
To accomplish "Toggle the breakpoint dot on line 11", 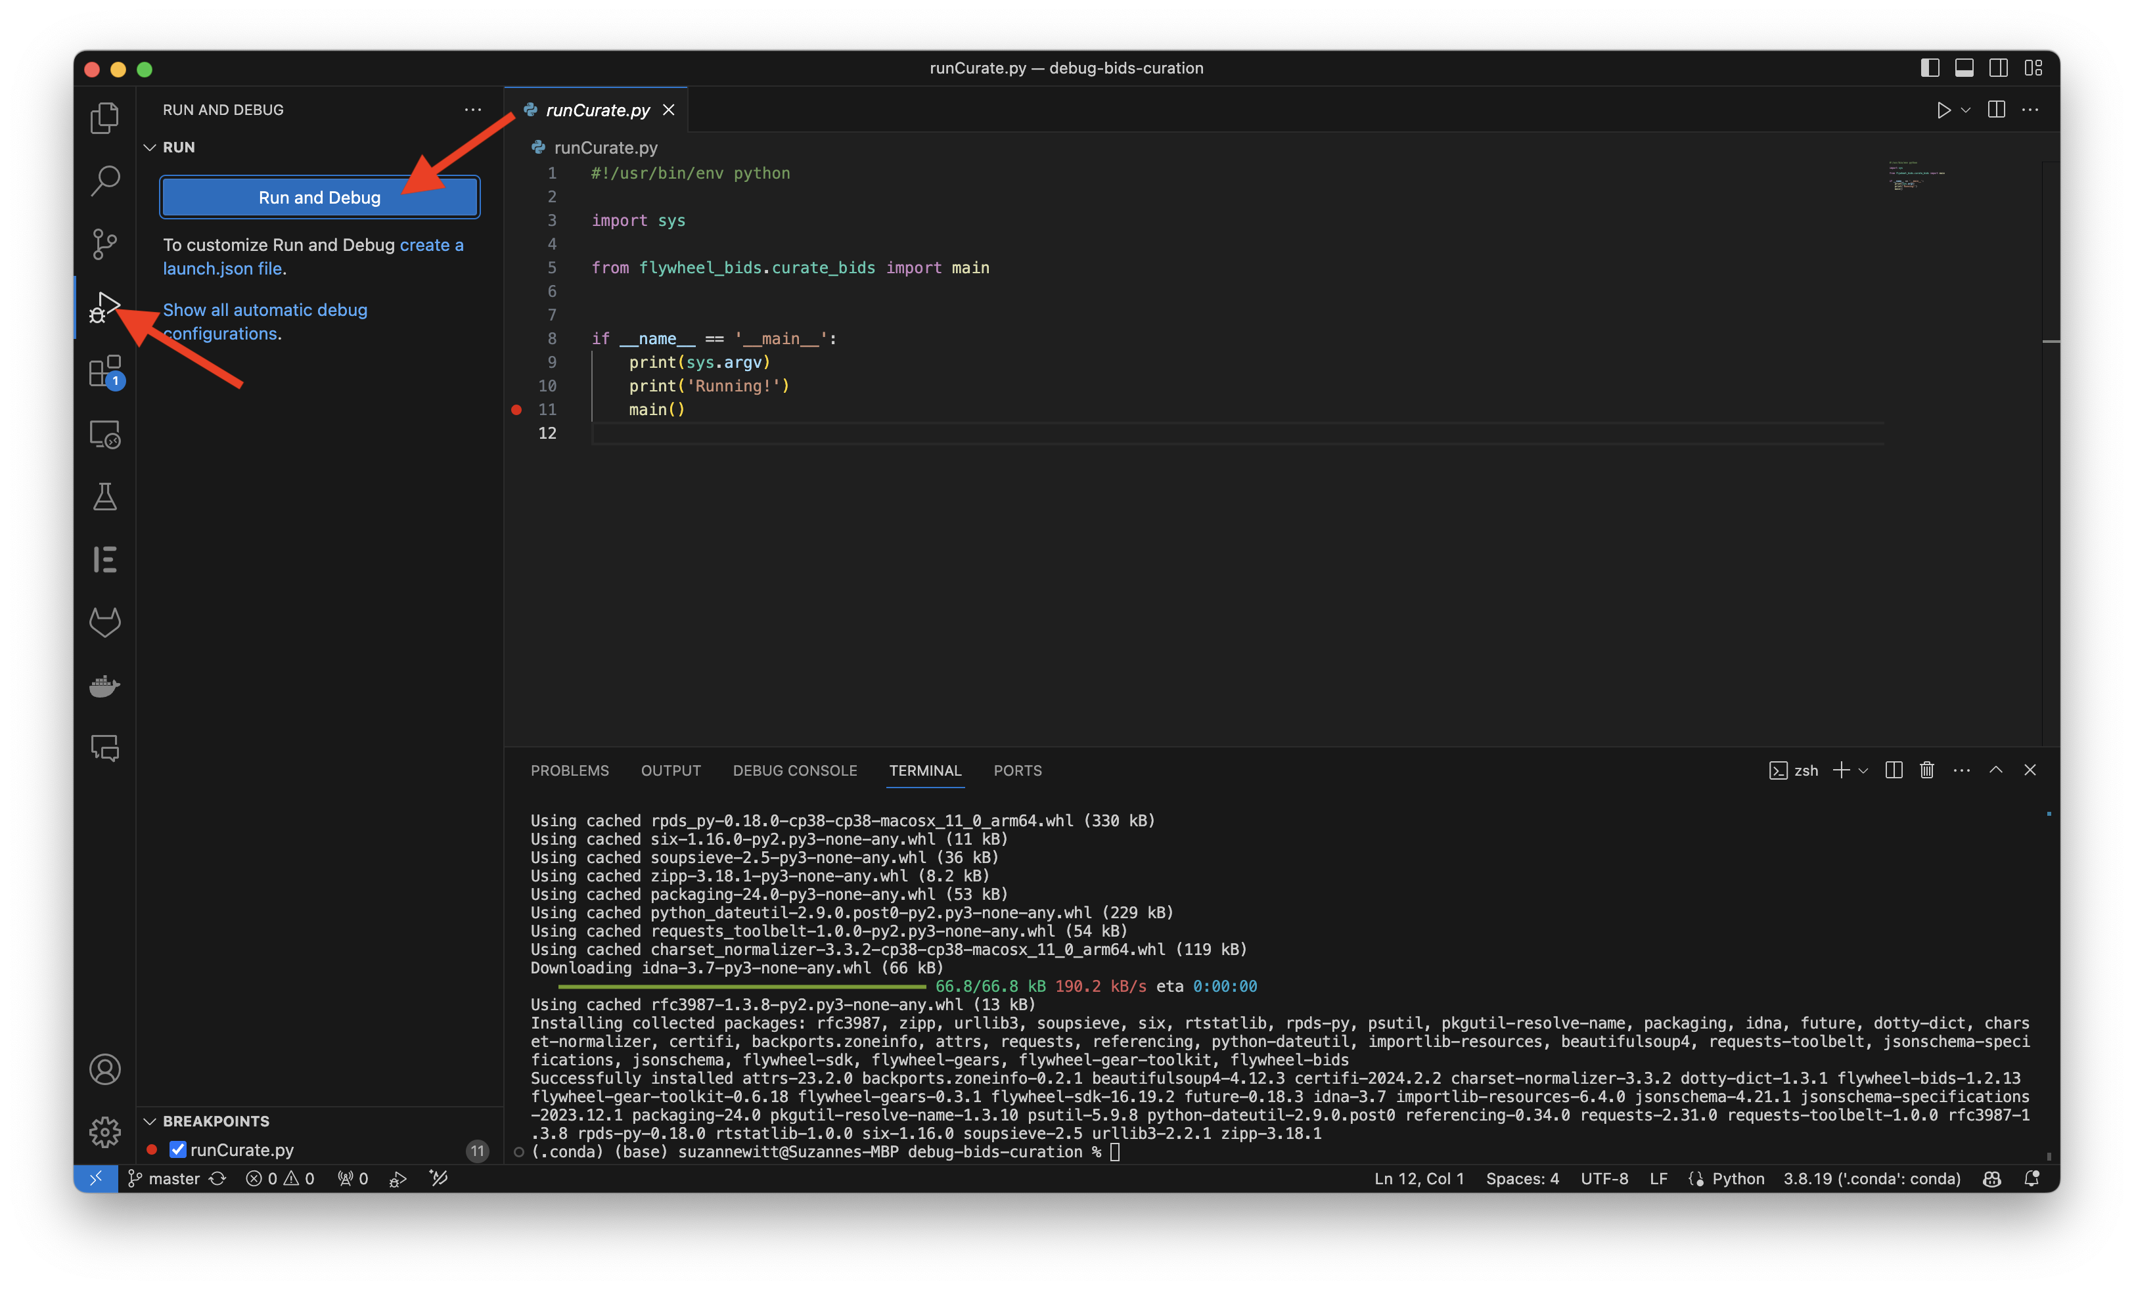I will (517, 409).
